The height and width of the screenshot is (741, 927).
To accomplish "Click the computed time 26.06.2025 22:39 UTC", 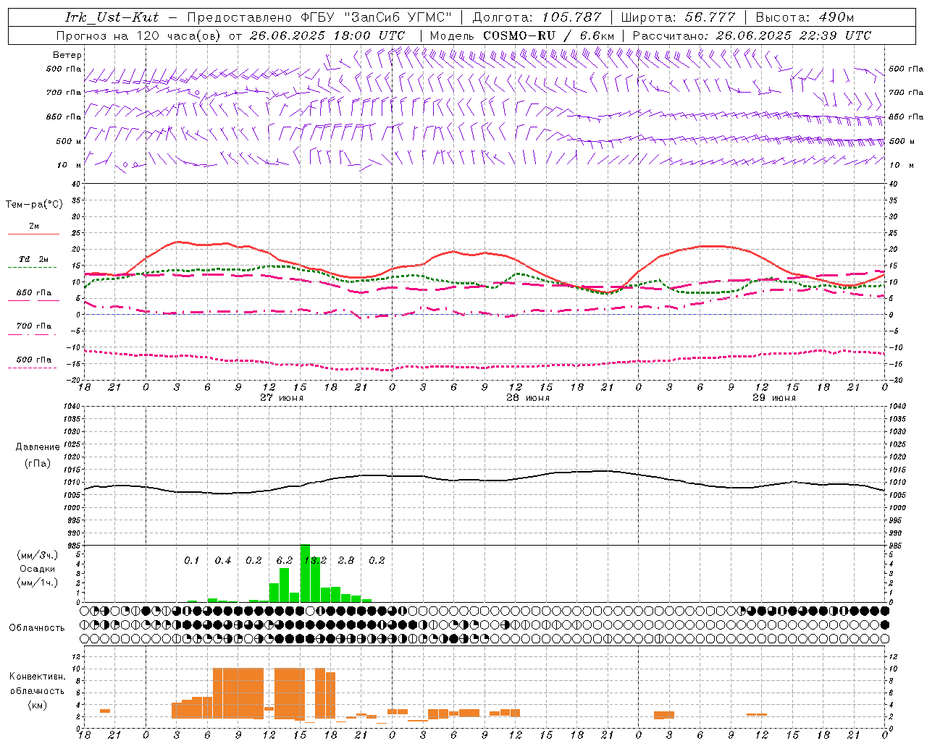I will (794, 35).
